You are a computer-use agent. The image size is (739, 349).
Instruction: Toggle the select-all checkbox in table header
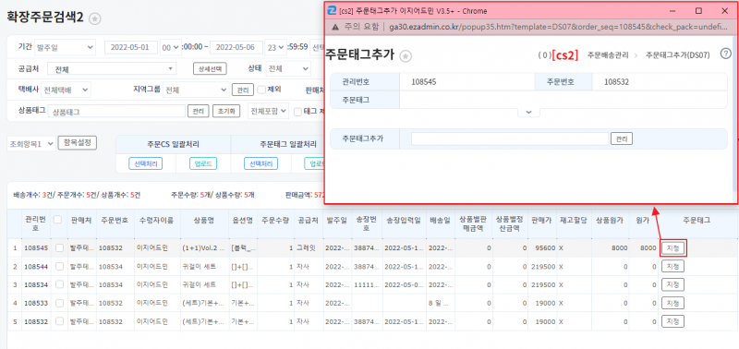pos(58,220)
